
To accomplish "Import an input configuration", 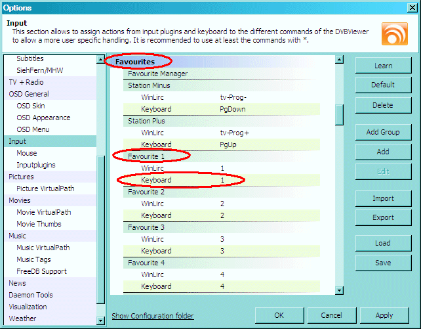I will [383, 198].
